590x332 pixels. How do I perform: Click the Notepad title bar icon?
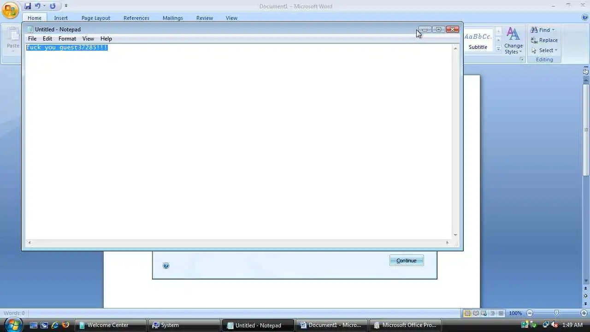pos(30,29)
